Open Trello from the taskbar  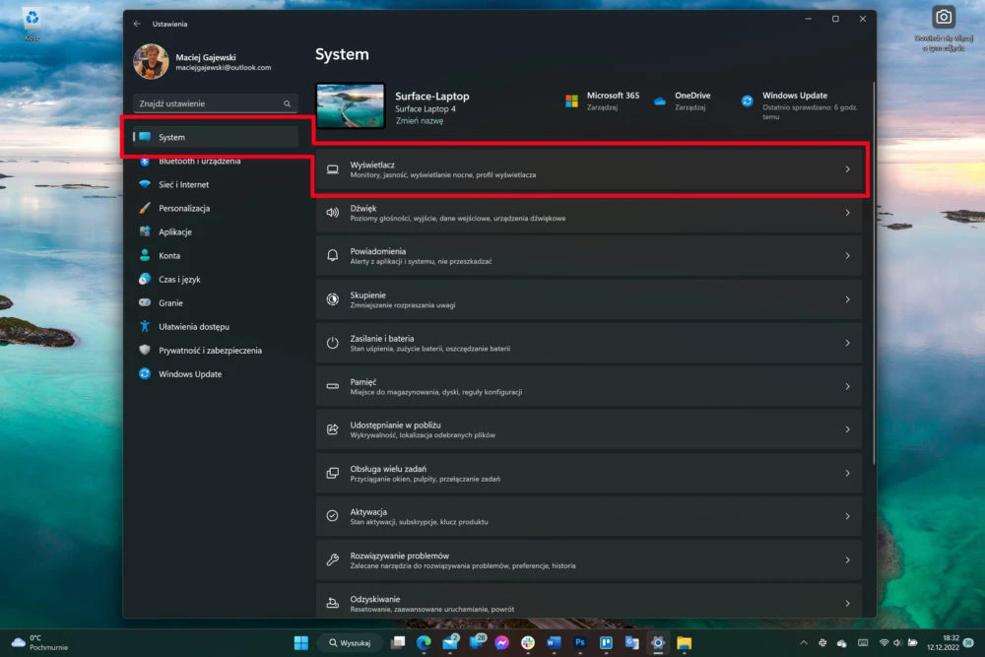point(606,642)
